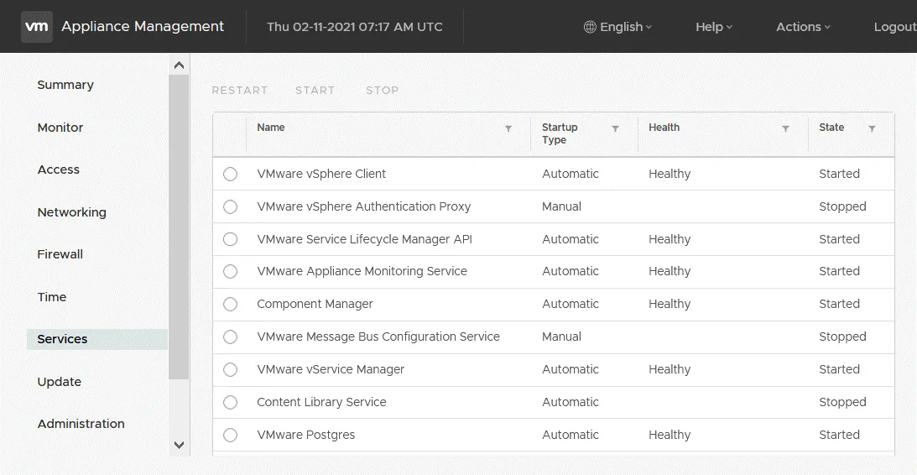The height and width of the screenshot is (475, 917).
Task: Click the globe language icon
Action: coord(590,27)
